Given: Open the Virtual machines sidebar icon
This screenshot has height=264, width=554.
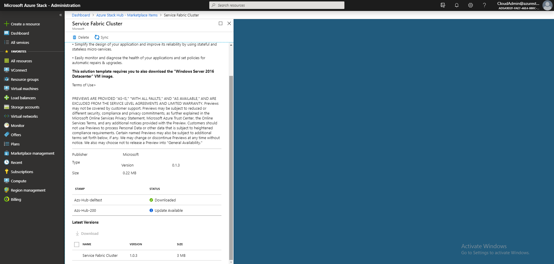Looking at the screenshot, I should coord(7,89).
